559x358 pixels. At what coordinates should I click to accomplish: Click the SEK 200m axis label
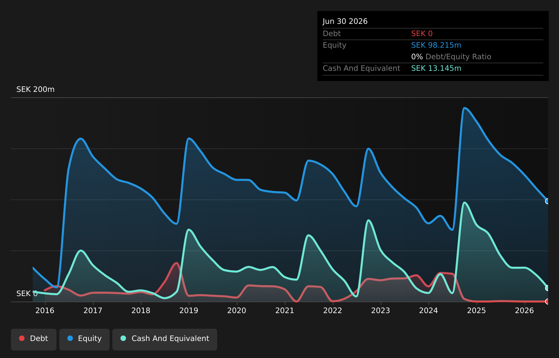(x=35, y=89)
